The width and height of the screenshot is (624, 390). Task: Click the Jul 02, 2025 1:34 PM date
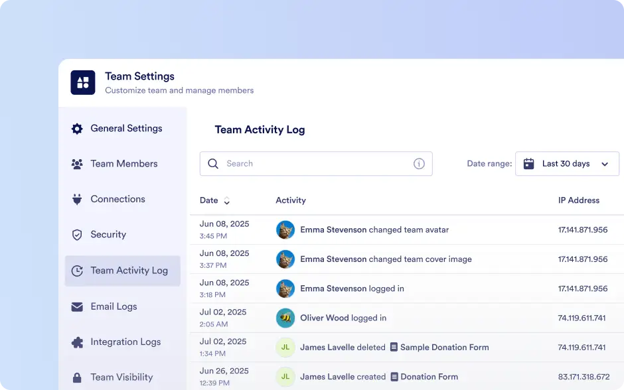point(223,347)
